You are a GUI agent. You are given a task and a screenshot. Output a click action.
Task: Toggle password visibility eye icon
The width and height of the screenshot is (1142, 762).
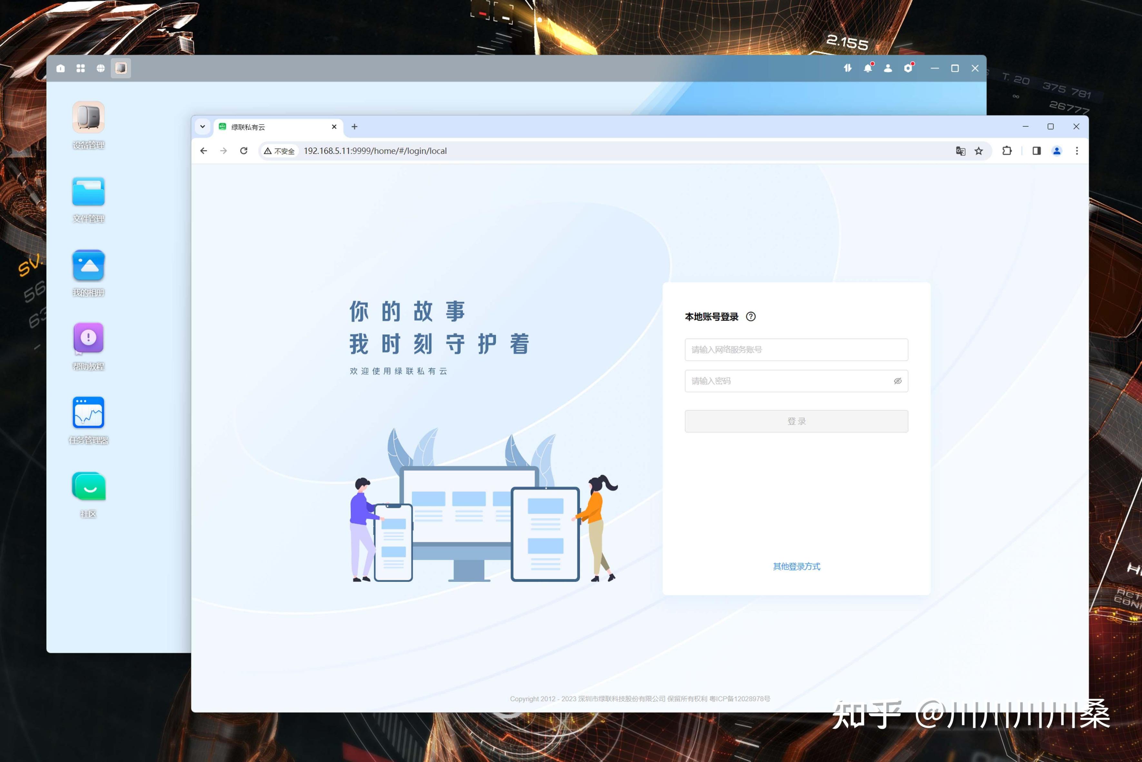[x=897, y=381]
